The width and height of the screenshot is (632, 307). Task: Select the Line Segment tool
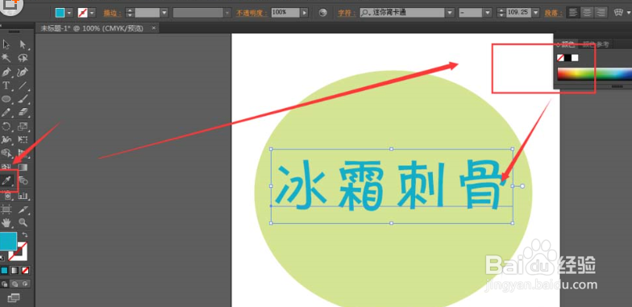coord(23,85)
